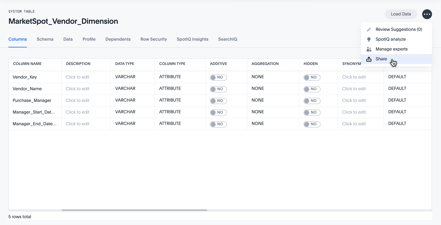
Task: Click the pencil icon for Review Suggestions
Action: click(369, 30)
